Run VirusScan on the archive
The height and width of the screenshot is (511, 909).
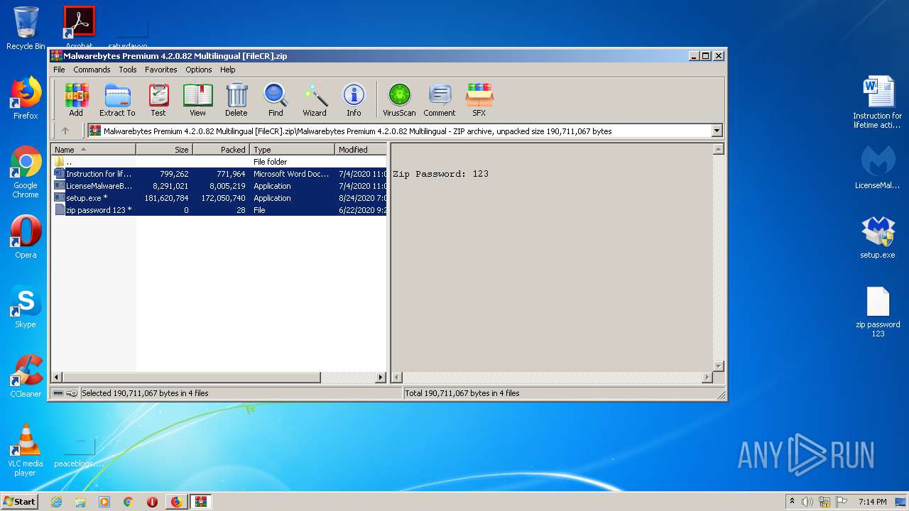[x=399, y=99]
